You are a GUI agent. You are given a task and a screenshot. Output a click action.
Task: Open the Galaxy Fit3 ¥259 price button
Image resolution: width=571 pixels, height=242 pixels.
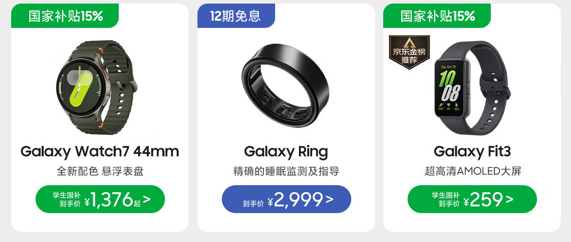[x=472, y=199]
